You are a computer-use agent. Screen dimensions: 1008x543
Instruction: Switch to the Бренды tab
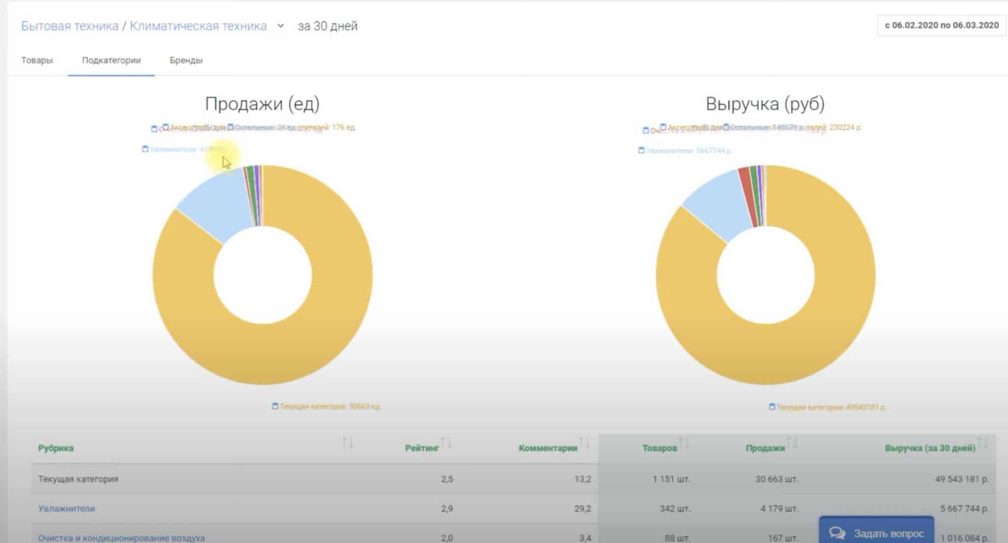(x=186, y=60)
